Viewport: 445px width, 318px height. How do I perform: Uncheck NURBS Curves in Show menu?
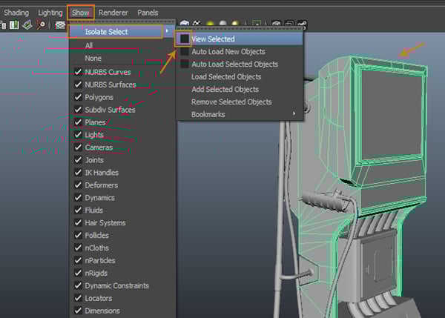tap(78, 72)
